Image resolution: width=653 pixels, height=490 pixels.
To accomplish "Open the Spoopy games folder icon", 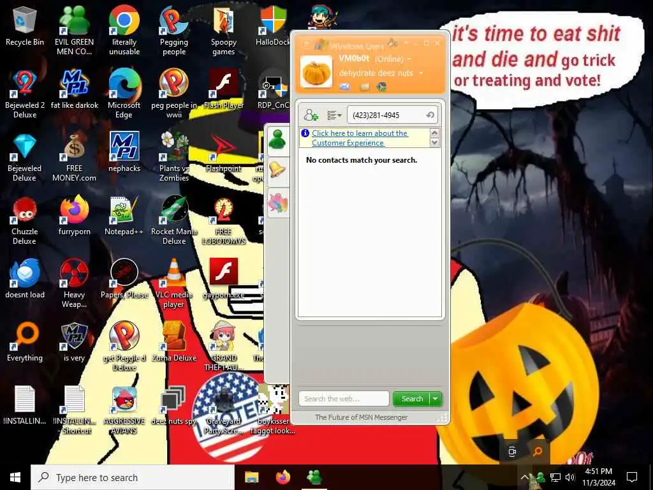I will 224,30.
